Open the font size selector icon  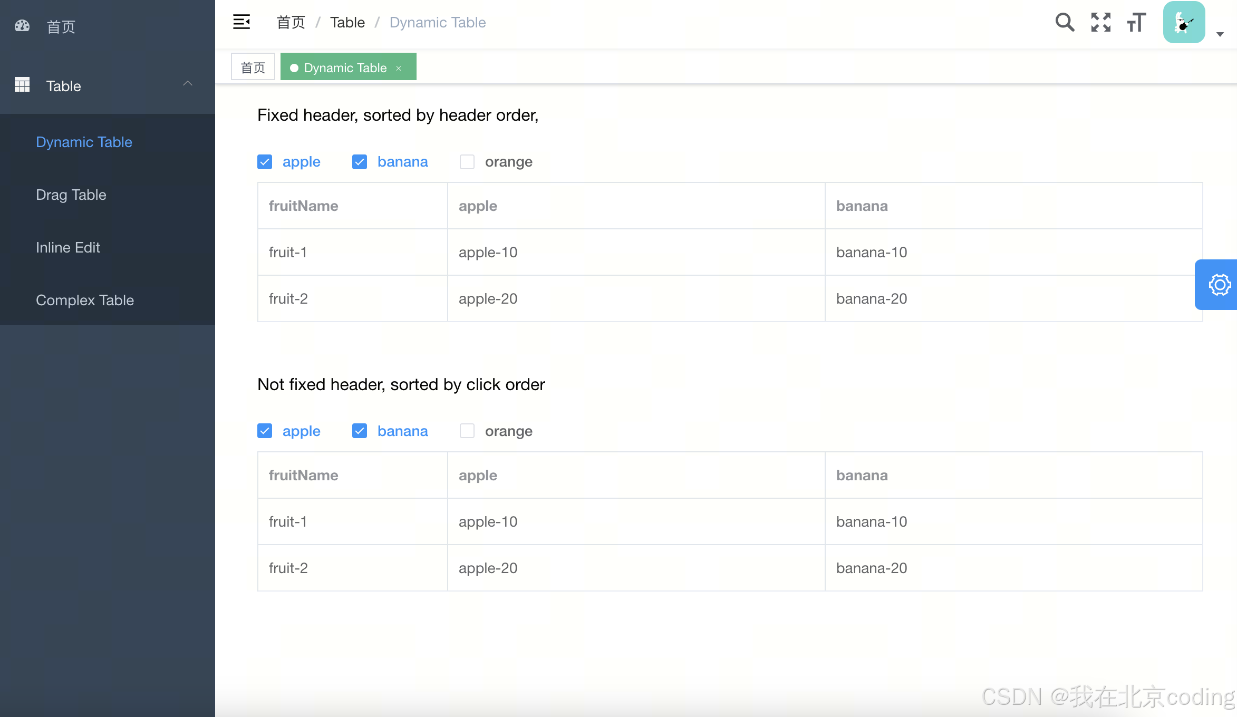[x=1136, y=22]
